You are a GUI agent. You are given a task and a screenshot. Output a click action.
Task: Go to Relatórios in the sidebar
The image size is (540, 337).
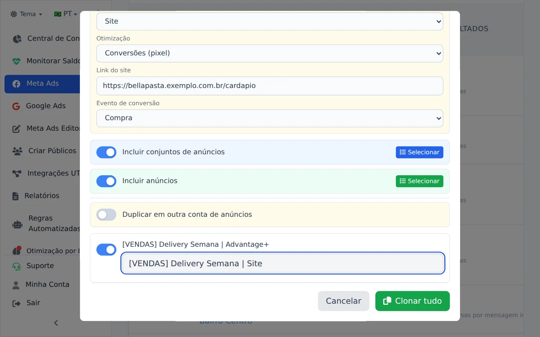(x=42, y=196)
